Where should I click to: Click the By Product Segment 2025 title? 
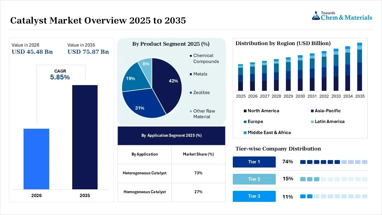tap(171, 44)
